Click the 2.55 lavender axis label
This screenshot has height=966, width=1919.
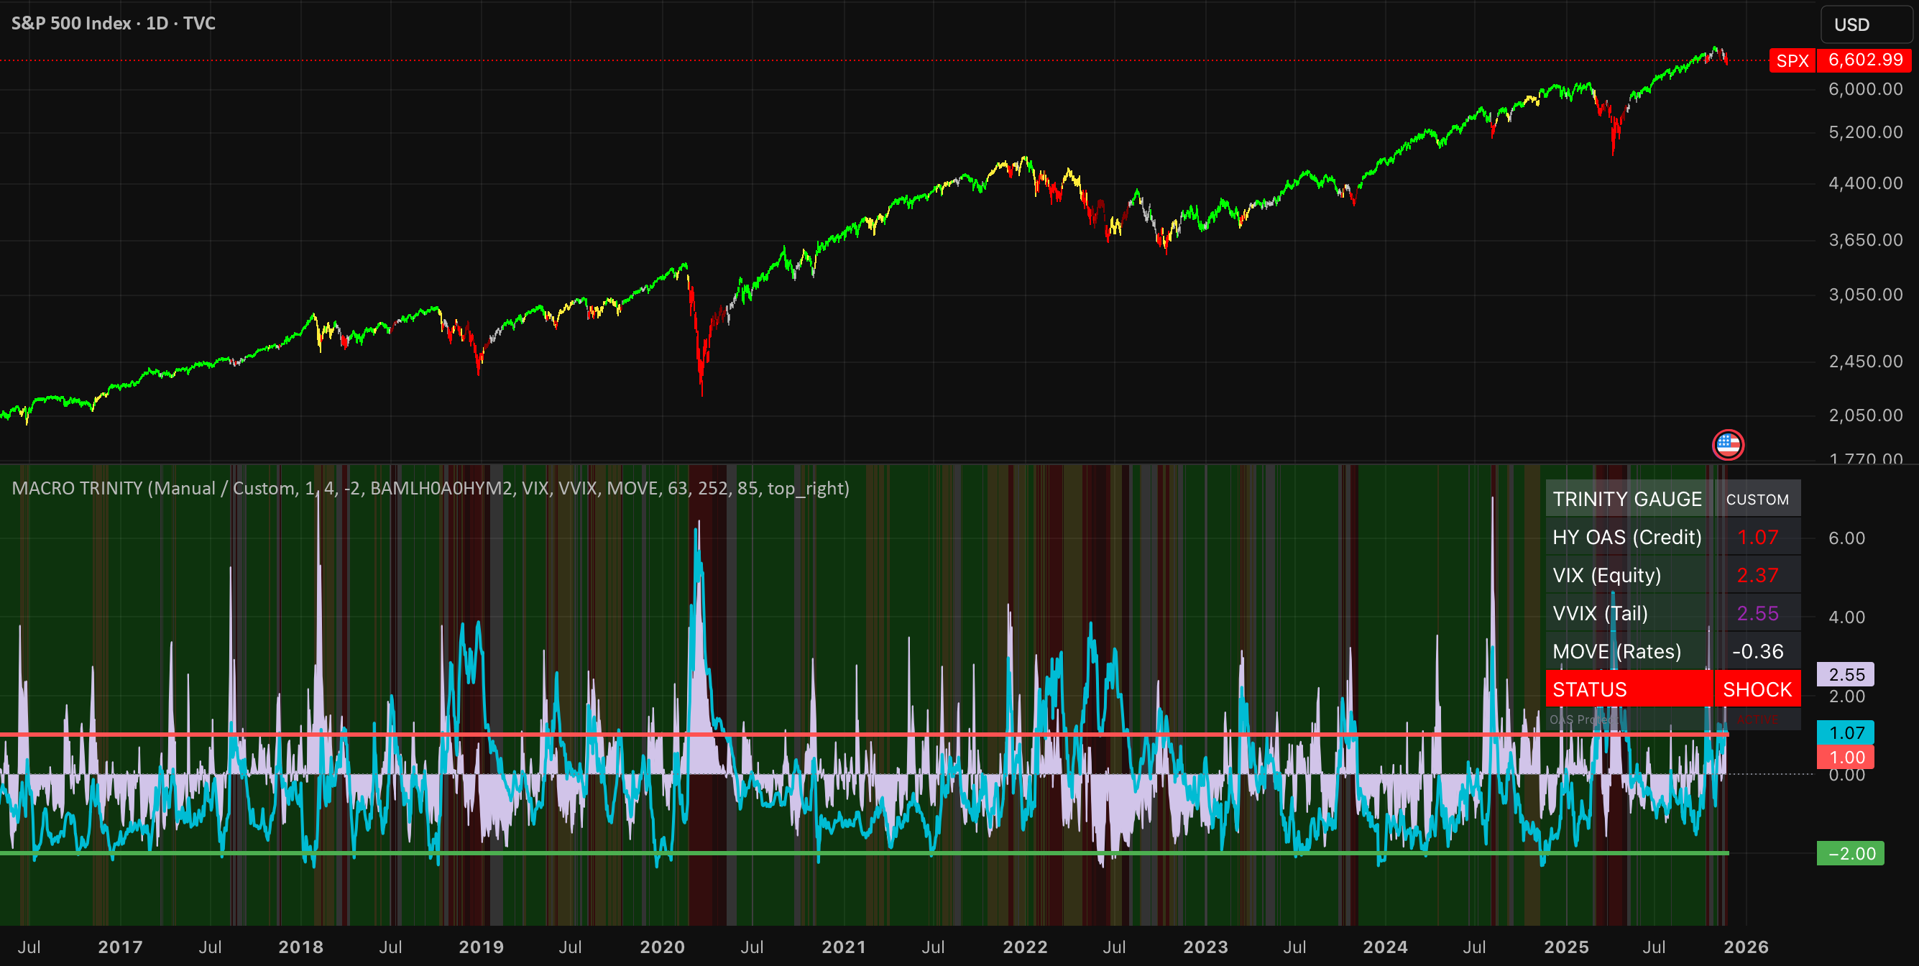pos(1845,675)
